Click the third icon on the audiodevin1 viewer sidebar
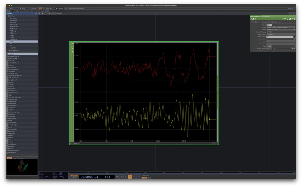Image resolution: width=302 pixels, height=187 pixels. coord(72,49)
